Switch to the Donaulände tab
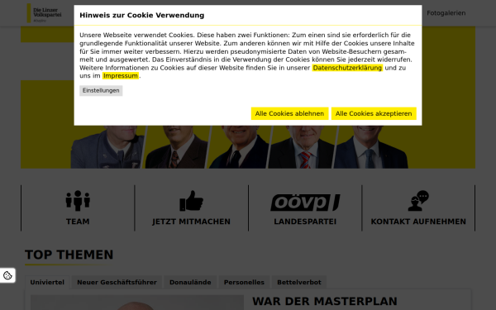Viewport: 496px width, 310px height. coord(190,282)
